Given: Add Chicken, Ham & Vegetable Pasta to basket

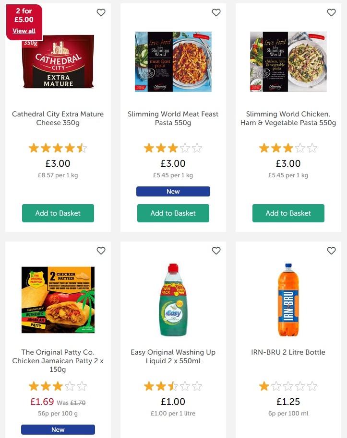Looking at the screenshot, I should click(x=288, y=213).
